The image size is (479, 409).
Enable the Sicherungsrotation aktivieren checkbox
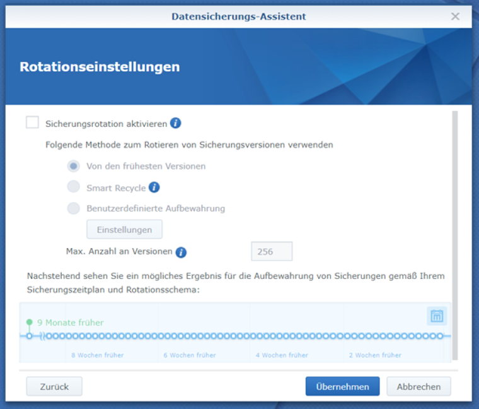(33, 123)
